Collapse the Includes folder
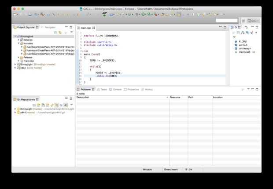The image size is (273, 189). click(18, 44)
